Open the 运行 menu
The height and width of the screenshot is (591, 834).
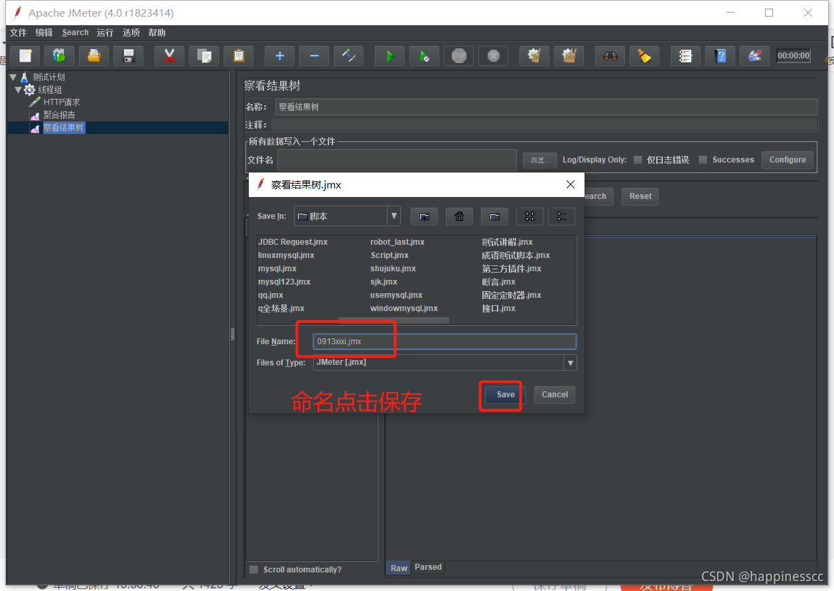click(x=105, y=33)
